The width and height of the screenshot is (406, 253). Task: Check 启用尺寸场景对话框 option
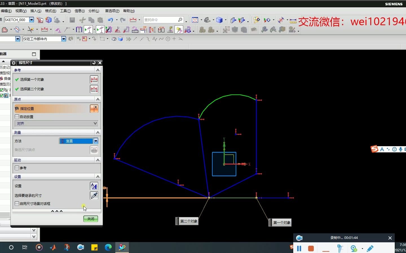pos(17,204)
